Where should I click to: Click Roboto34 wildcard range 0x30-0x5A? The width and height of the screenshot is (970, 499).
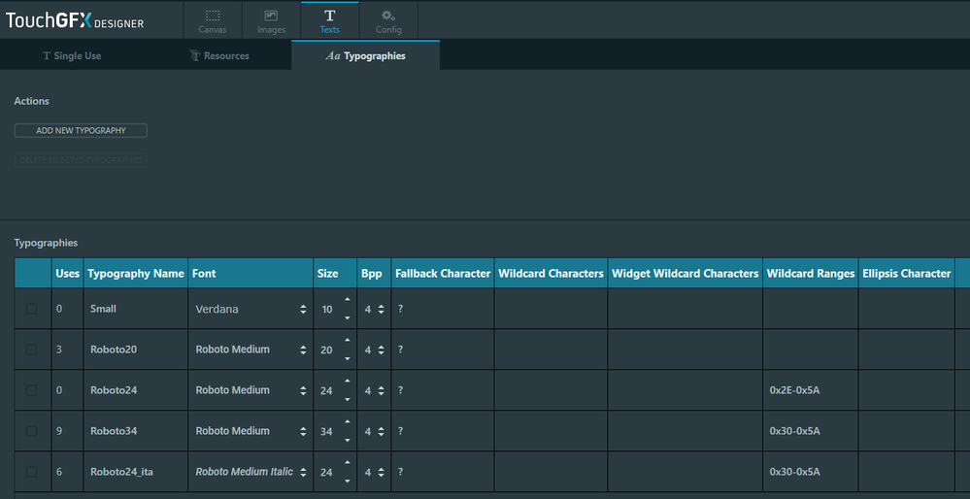(811, 431)
